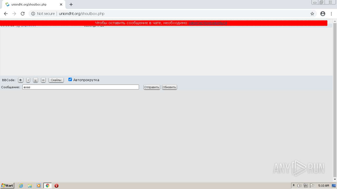Screen dimensions: 337x189
Task: Click Show desktop button at taskbar end
Action: click(334, 186)
